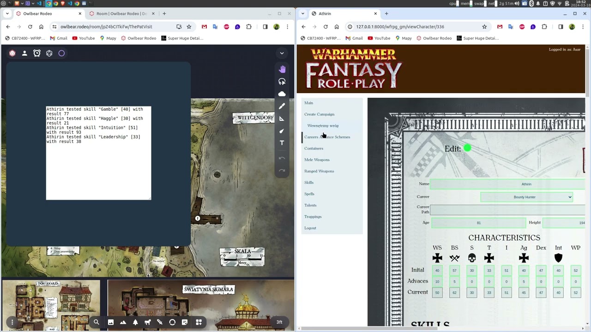Click the horizontal scrollbar in Athirin window

pos(369,329)
